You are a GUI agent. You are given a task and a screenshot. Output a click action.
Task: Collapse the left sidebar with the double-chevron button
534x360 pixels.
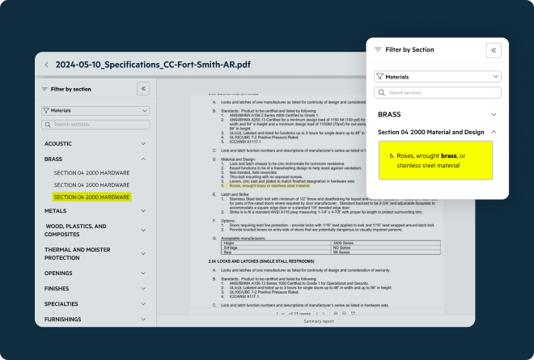(143, 89)
